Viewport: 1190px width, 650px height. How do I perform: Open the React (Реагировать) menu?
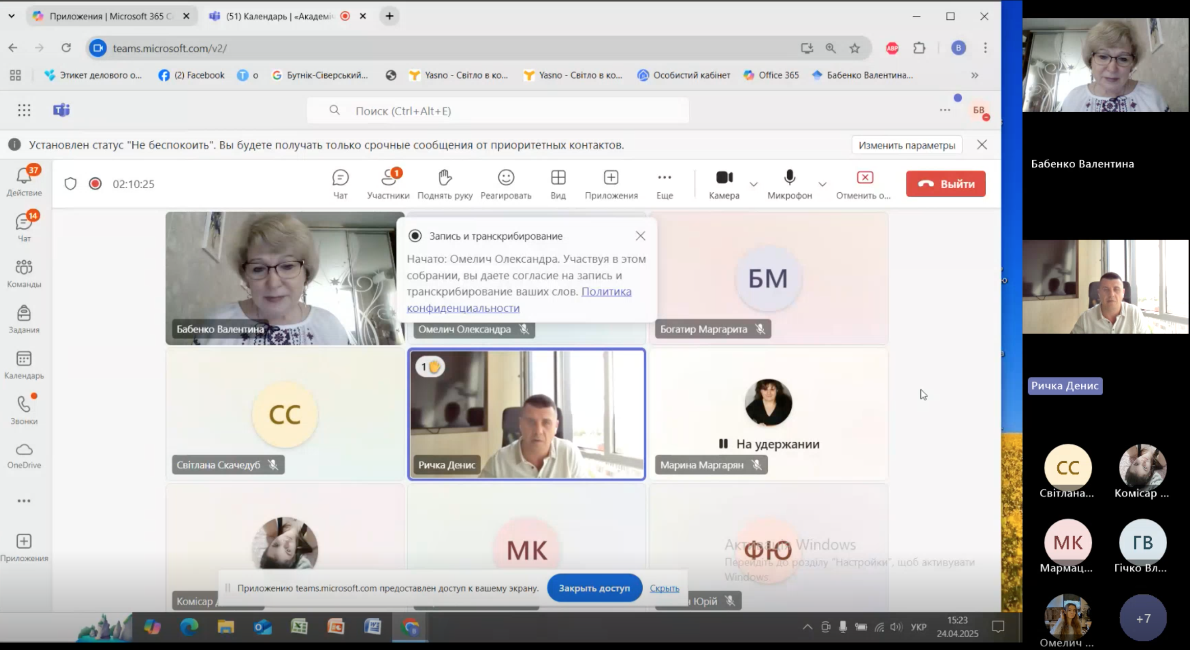506,184
